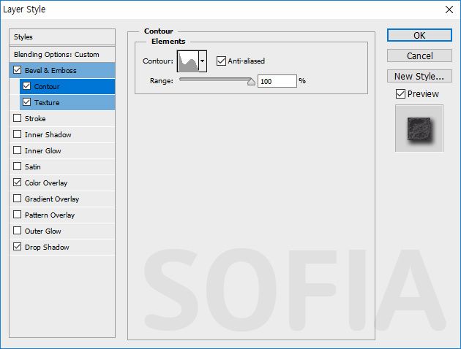Click the Range slider handle
The height and width of the screenshot is (349, 461).
click(x=251, y=82)
